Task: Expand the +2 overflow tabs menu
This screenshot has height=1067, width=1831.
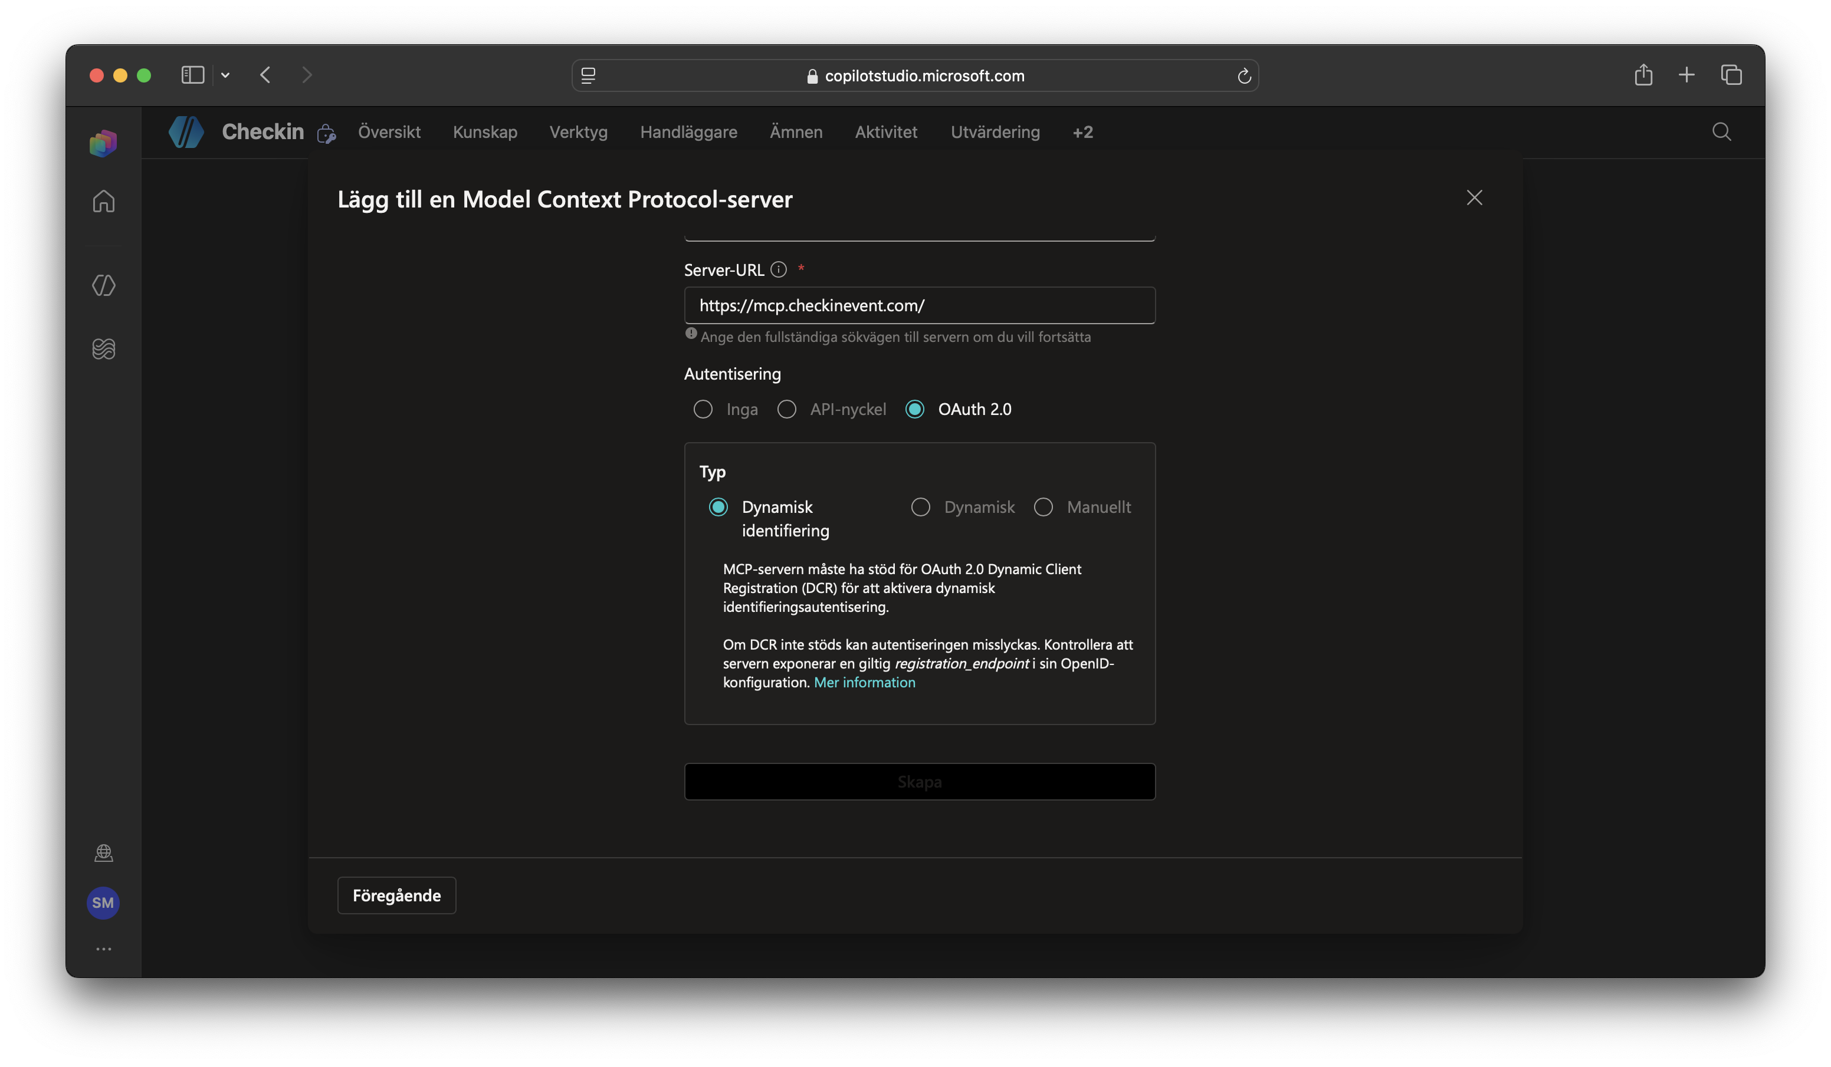Action: pyautogui.click(x=1082, y=132)
